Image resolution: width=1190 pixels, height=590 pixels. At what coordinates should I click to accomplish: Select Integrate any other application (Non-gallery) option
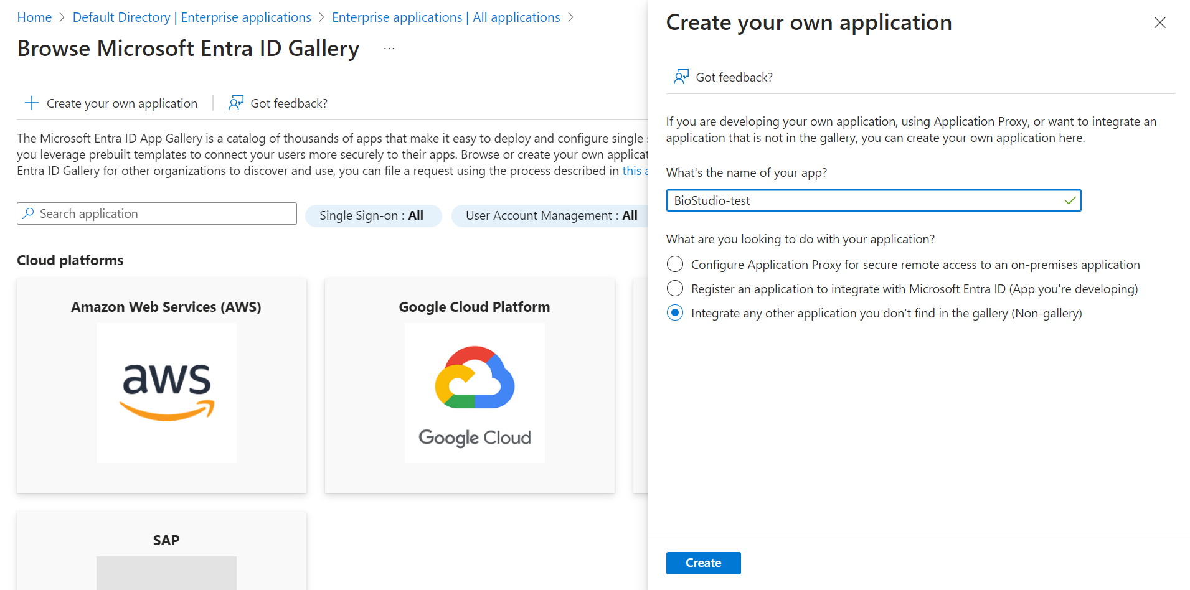pos(675,313)
